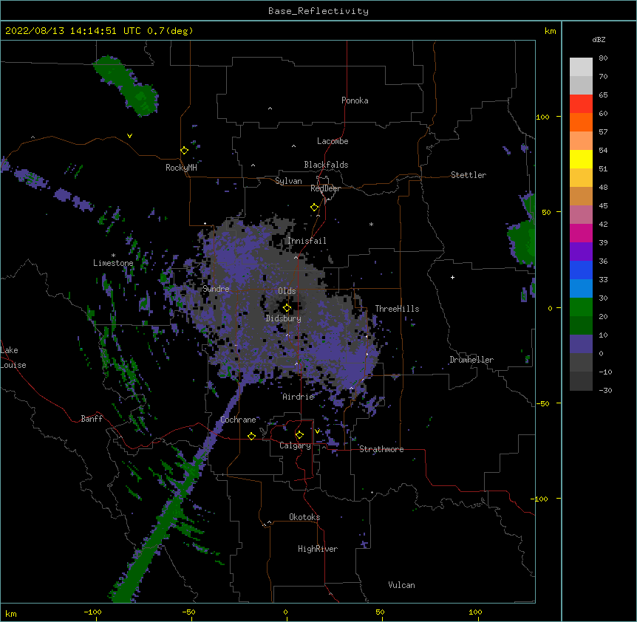Click the Airdrie city label

[299, 397]
